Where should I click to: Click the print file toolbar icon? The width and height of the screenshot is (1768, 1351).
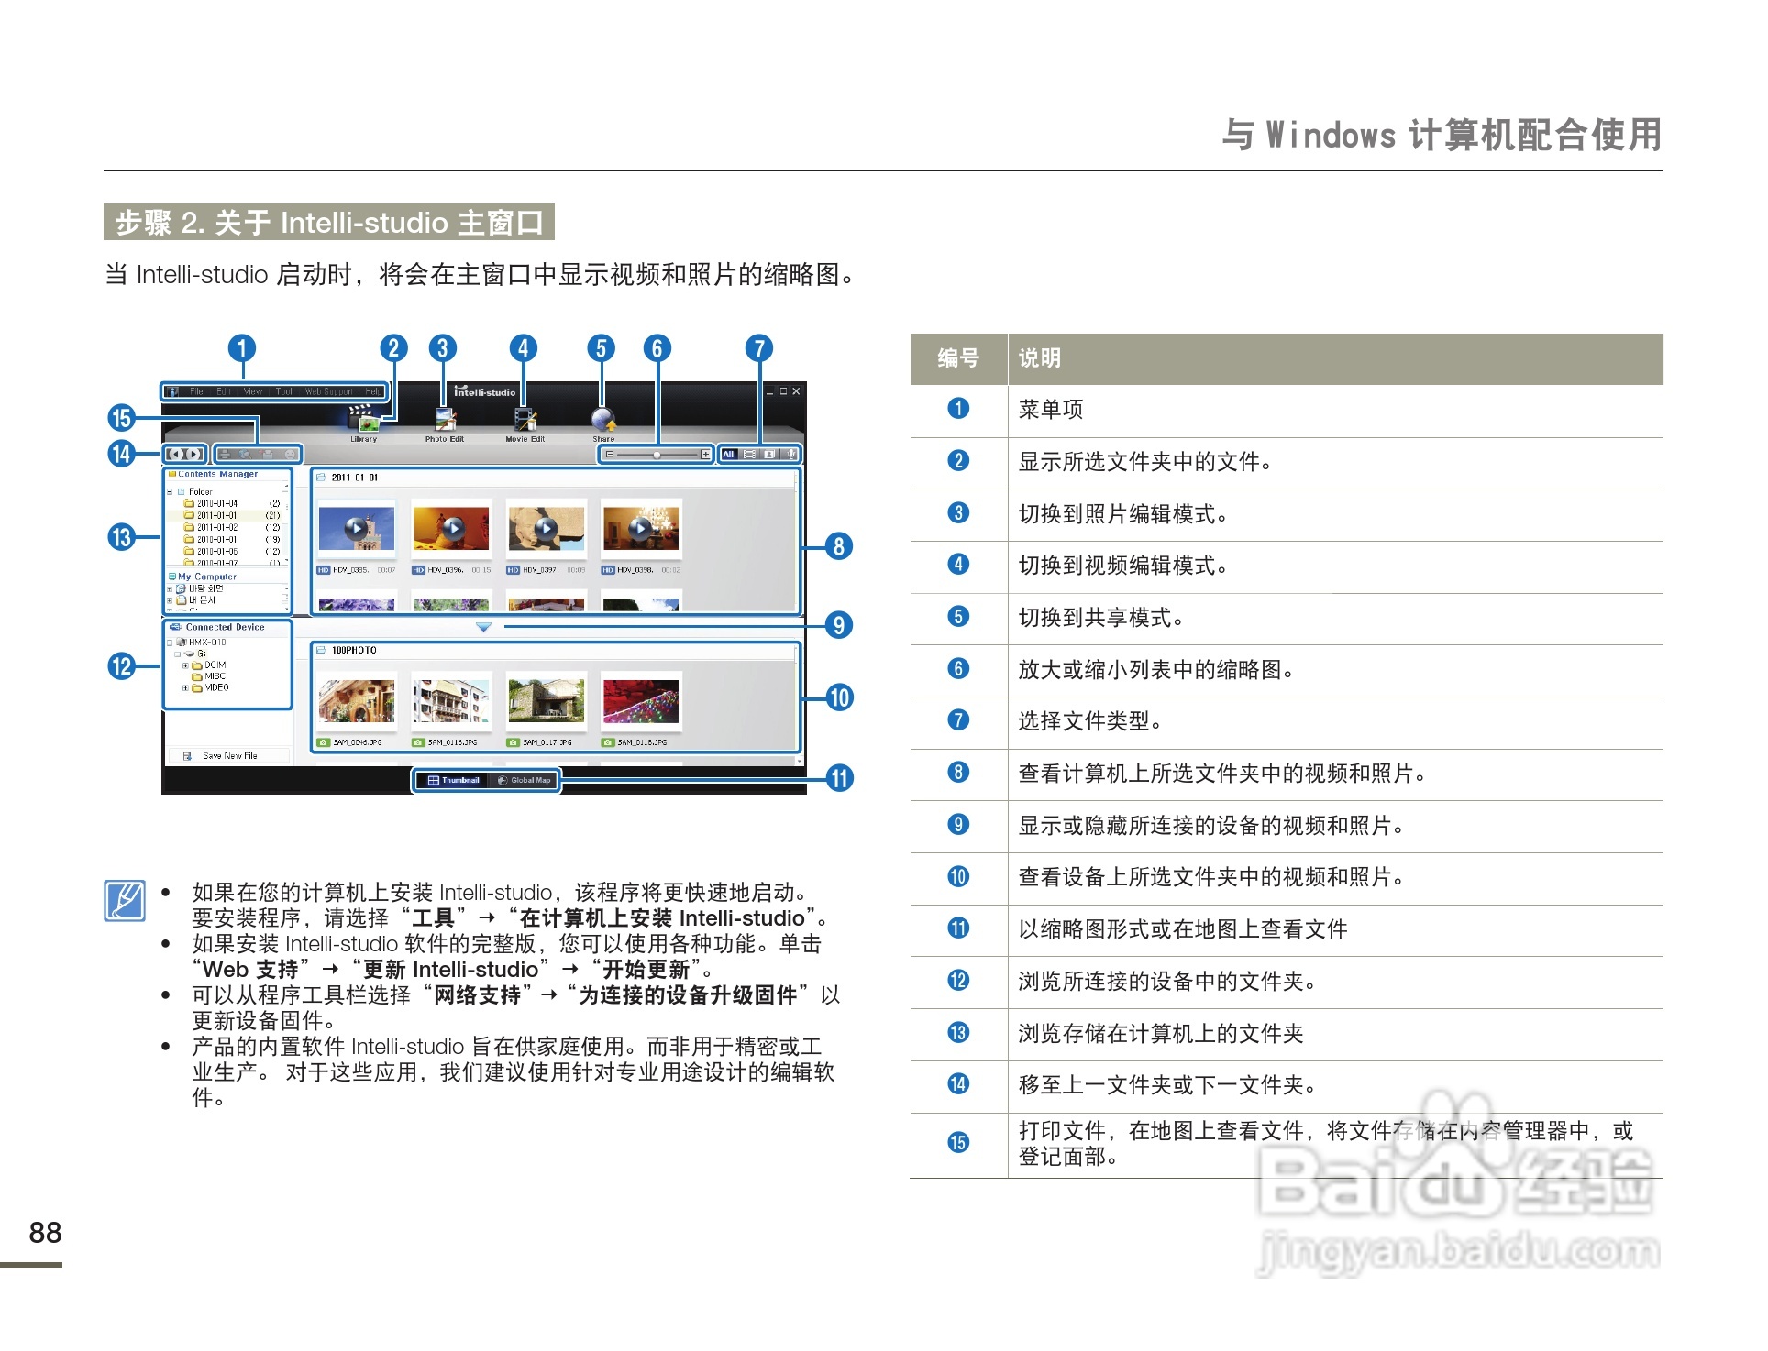point(225,454)
